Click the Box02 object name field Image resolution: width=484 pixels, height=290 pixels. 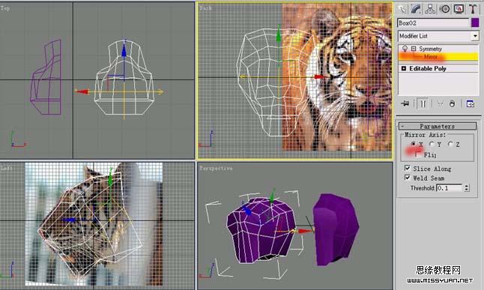(x=433, y=22)
